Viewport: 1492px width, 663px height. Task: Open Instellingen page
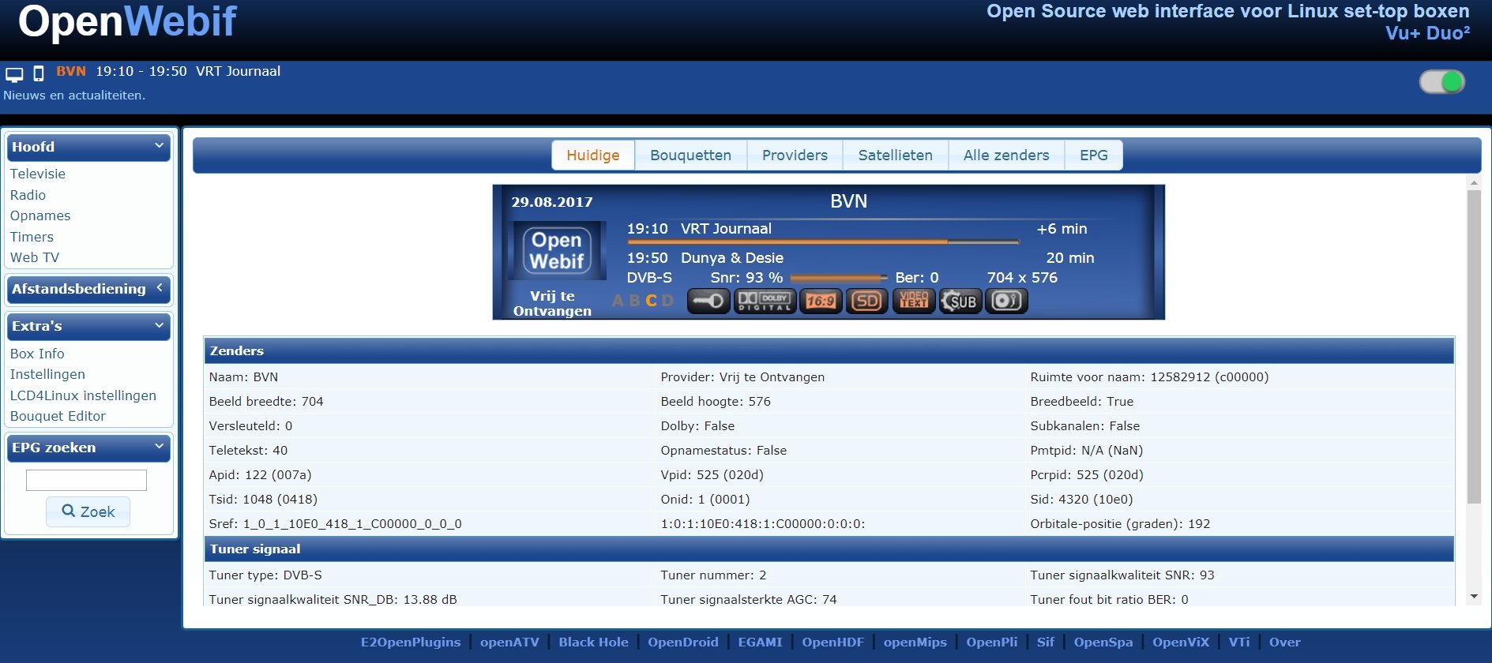pos(47,374)
